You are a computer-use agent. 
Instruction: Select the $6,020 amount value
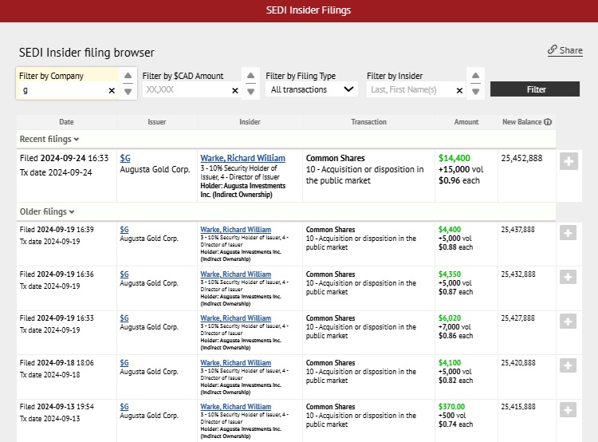[x=450, y=318]
